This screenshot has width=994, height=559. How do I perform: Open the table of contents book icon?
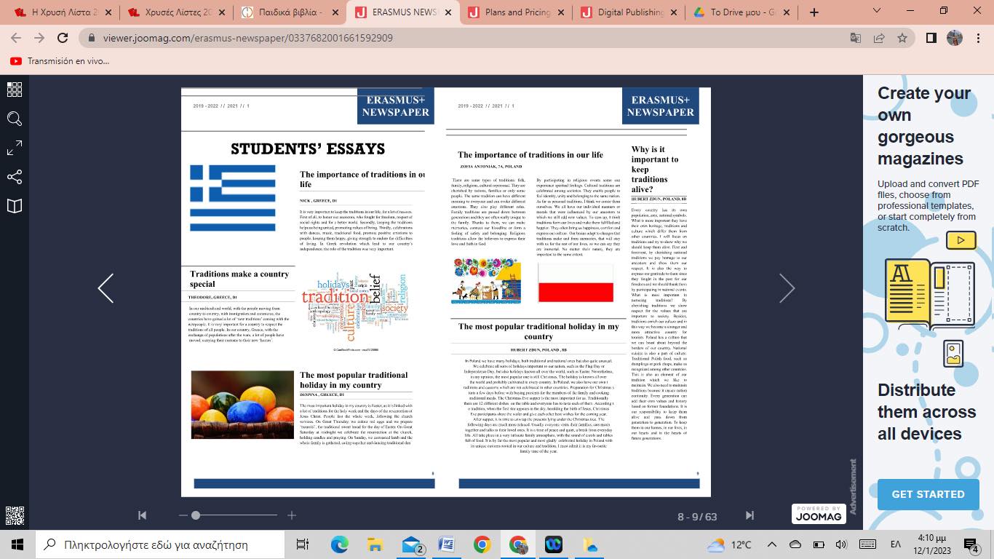coord(15,206)
